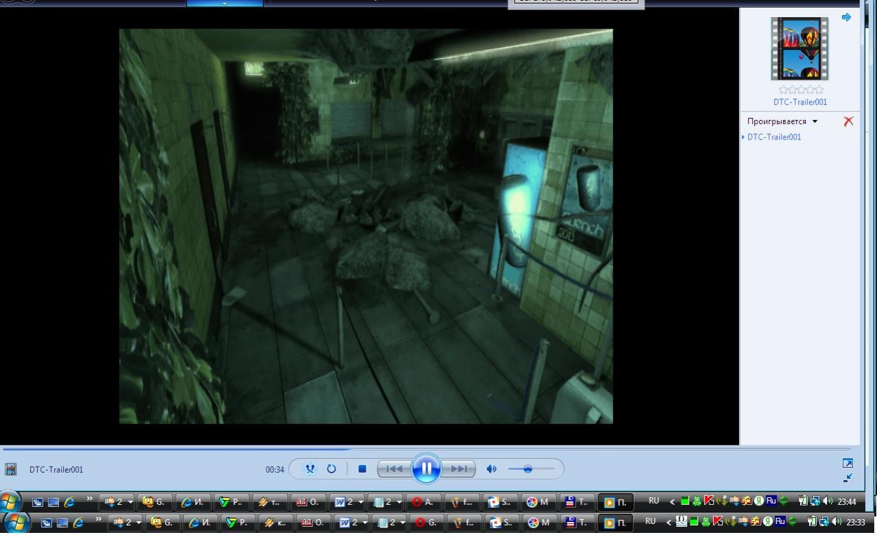Click the power plug tray icon, 23:44 taskbar
This screenshot has width=877, height=548.
803,501
